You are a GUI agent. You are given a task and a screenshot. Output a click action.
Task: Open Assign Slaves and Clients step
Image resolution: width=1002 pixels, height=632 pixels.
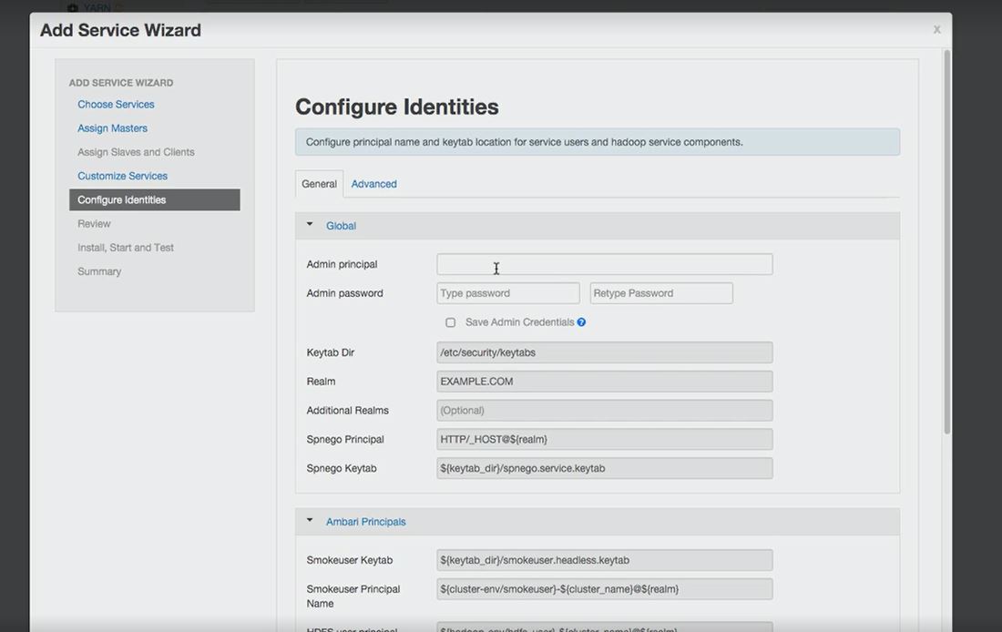tap(135, 151)
